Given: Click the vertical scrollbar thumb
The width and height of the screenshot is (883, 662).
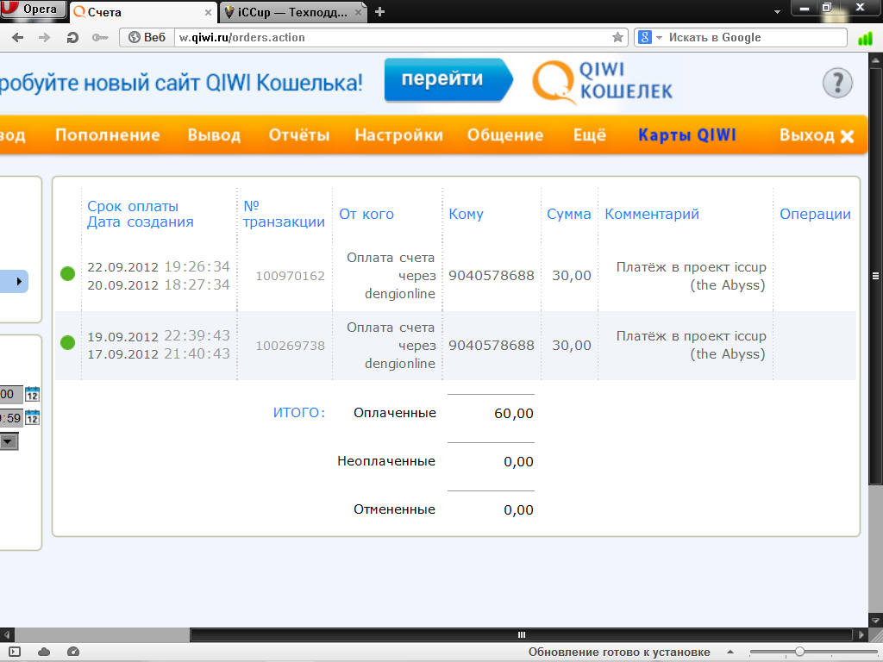Looking at the screenshot, I should [x=876, y=275].
